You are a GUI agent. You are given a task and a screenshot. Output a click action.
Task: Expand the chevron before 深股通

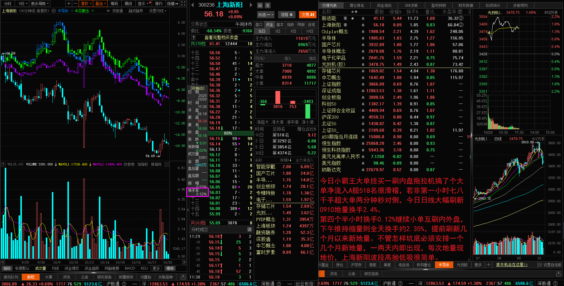pyautogui.click(x=108, y=11)
